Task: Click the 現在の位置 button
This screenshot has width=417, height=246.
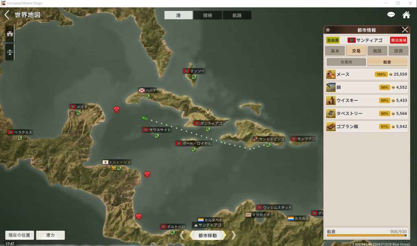Action: click(x=20, y=235)
